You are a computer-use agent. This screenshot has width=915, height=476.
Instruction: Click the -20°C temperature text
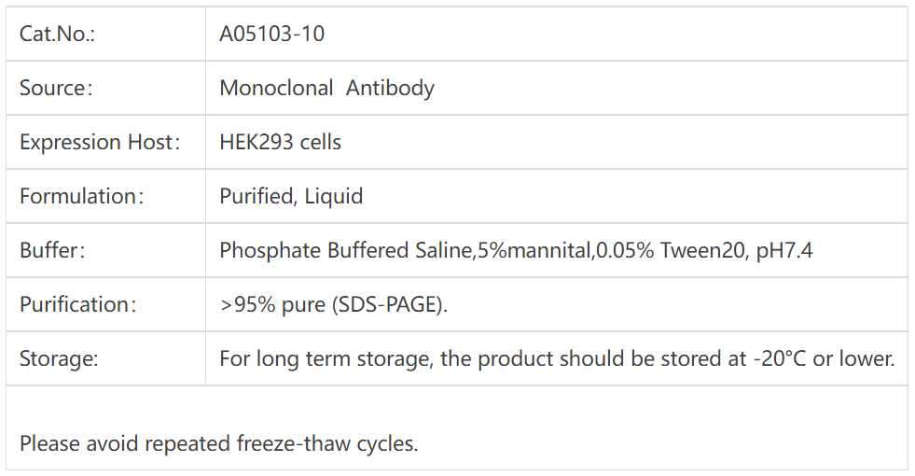pos(780,359)
